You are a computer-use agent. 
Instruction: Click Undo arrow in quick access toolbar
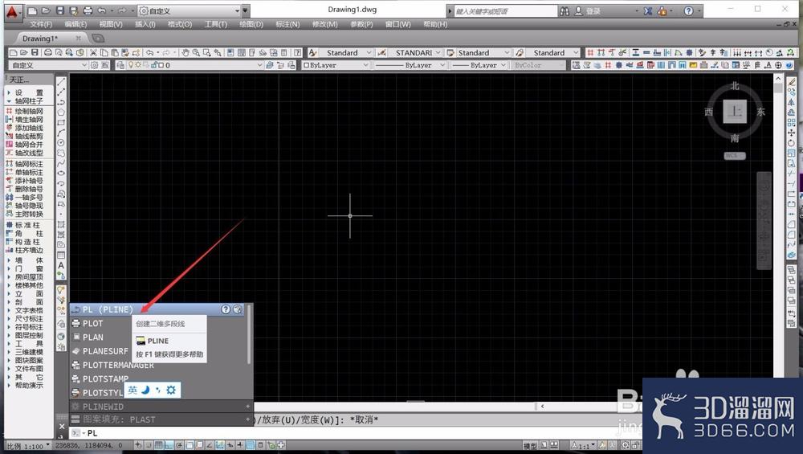102,10
